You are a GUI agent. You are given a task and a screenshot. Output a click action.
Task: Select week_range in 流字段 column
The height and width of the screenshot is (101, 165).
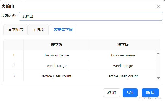pos(123,66)
